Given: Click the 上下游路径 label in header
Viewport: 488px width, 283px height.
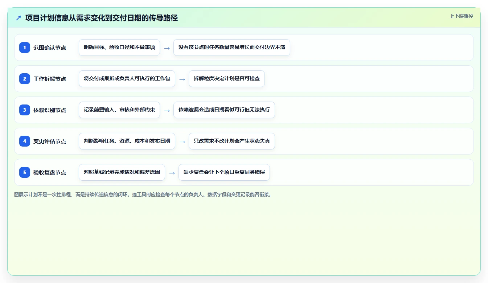Looking at the screenshot, I should point(461,16).
